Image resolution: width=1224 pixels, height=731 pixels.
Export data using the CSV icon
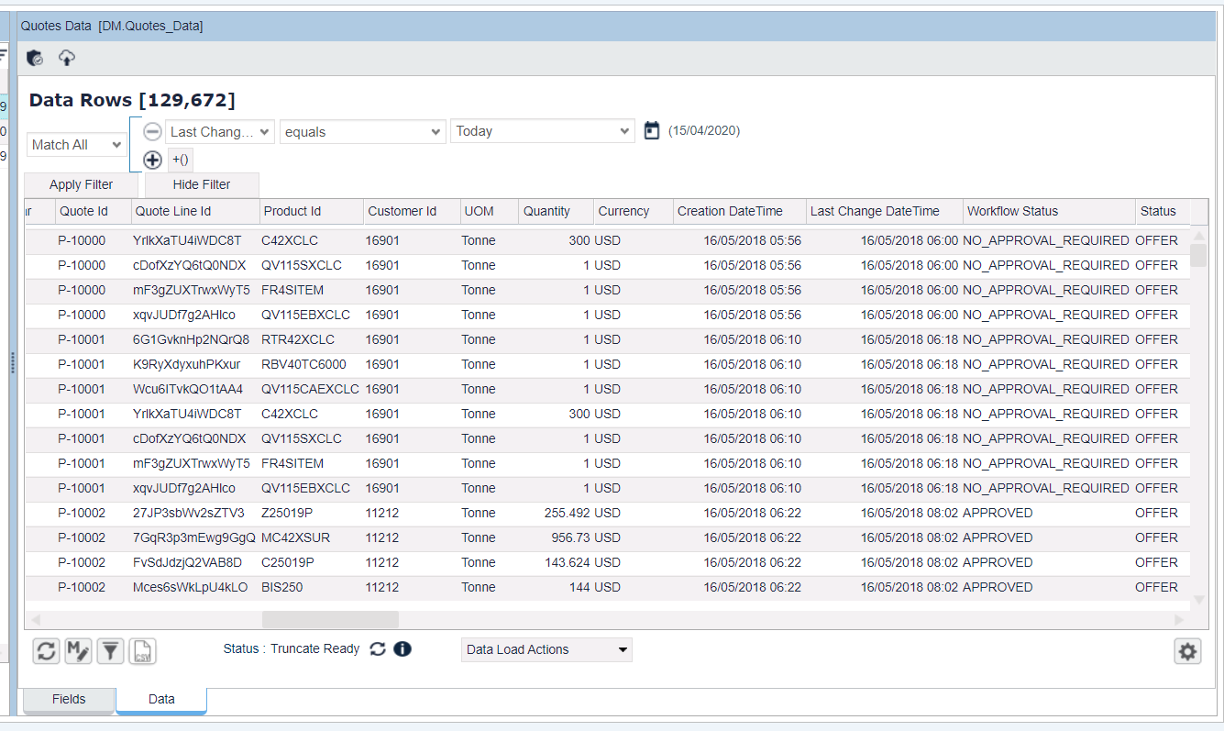point(142,651)
